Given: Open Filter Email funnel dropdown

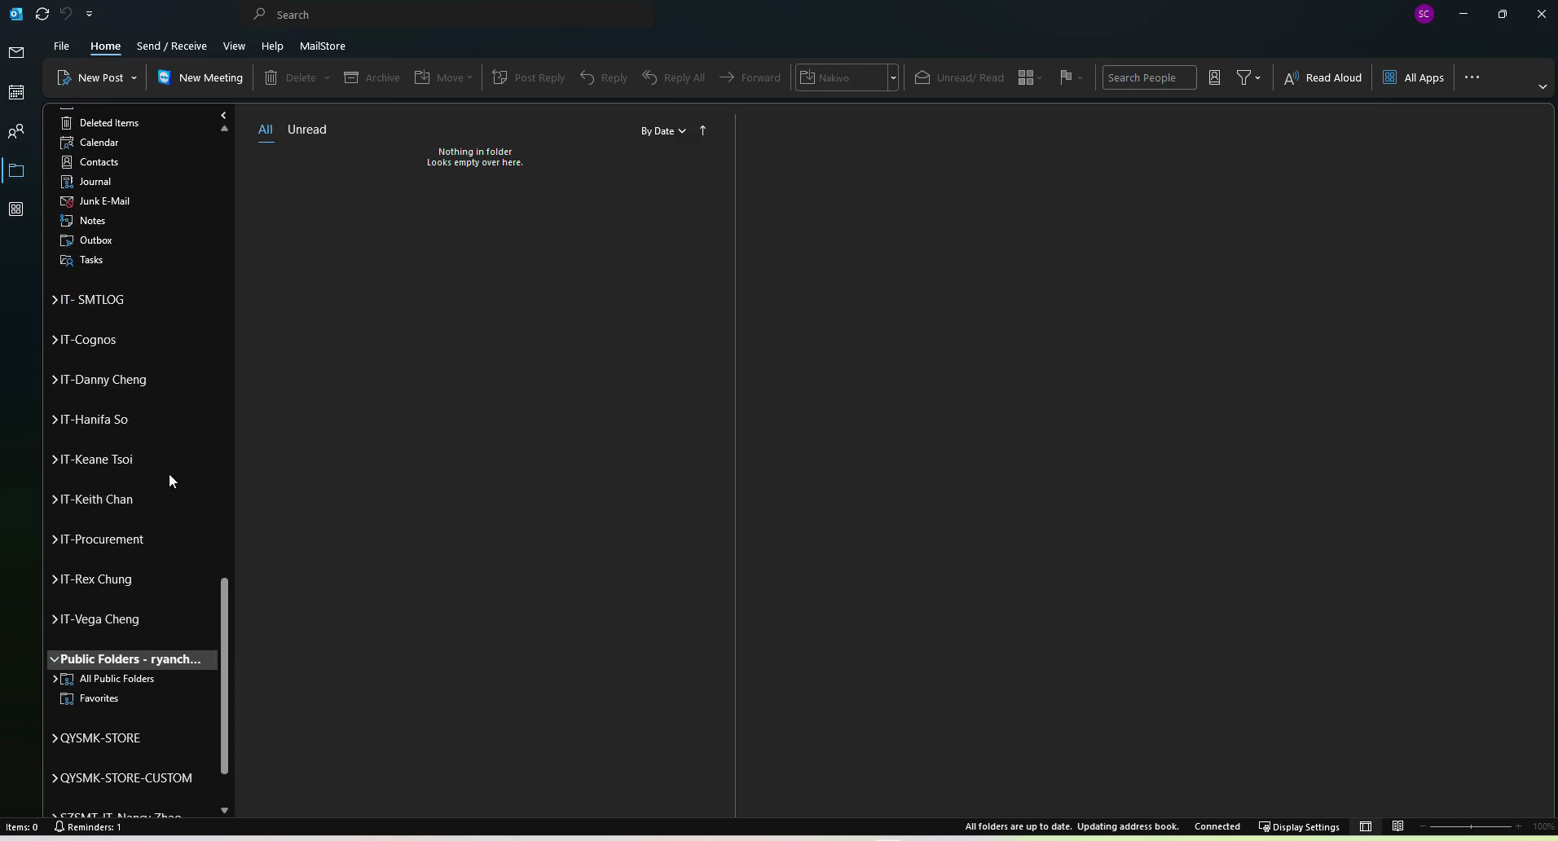Looking at the screenshot, I should point(1248,77).
